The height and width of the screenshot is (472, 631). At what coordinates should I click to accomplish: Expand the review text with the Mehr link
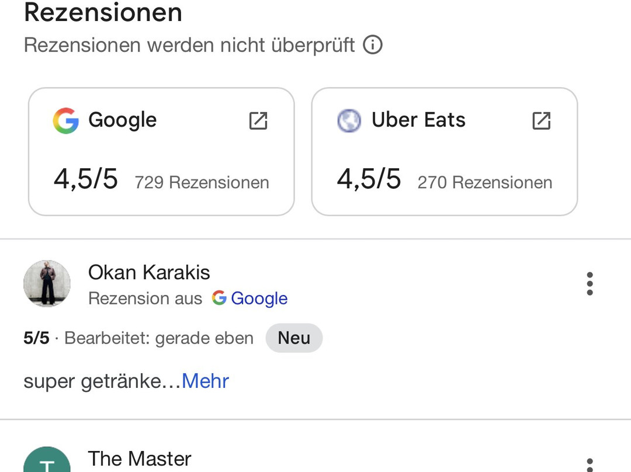[x=205, y=381]
